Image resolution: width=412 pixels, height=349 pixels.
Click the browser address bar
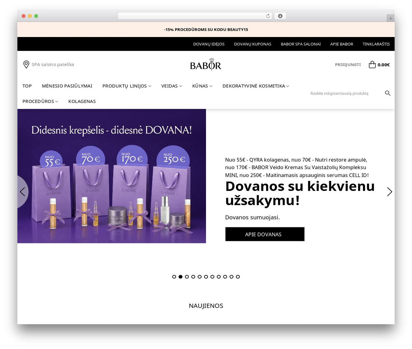[195, 16]
